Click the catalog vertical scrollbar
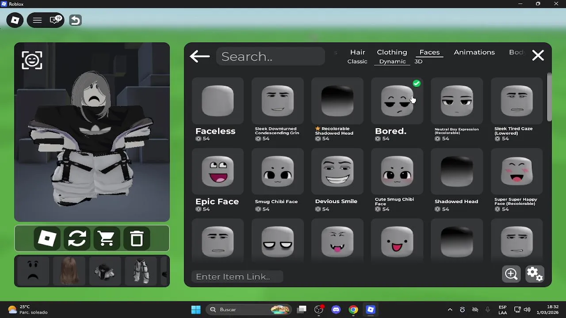Screen dimensions: 566x318 (549, 97)
